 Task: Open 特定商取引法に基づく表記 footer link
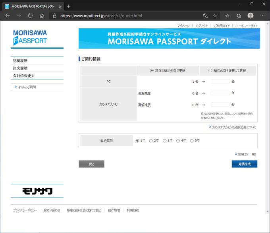(84, 210)
